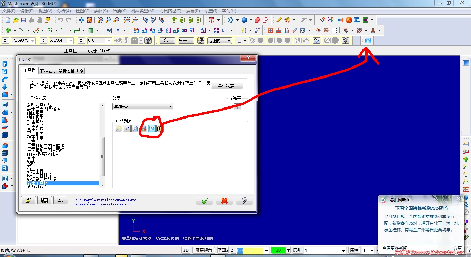Viewport: 471px width, 257px height.
Task: Expand the Y coordinate value dropdown
Action: tap(71, 41)
